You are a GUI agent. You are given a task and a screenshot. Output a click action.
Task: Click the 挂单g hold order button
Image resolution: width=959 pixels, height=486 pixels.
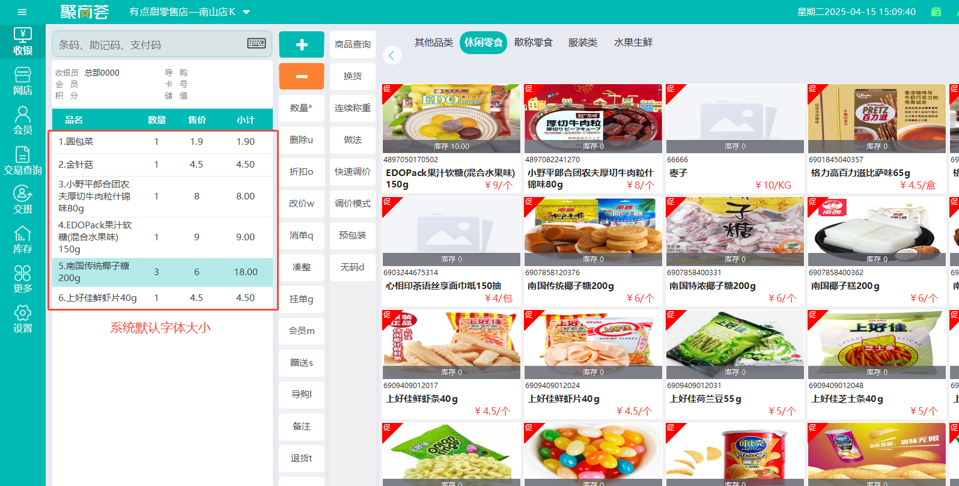(302, 299)
